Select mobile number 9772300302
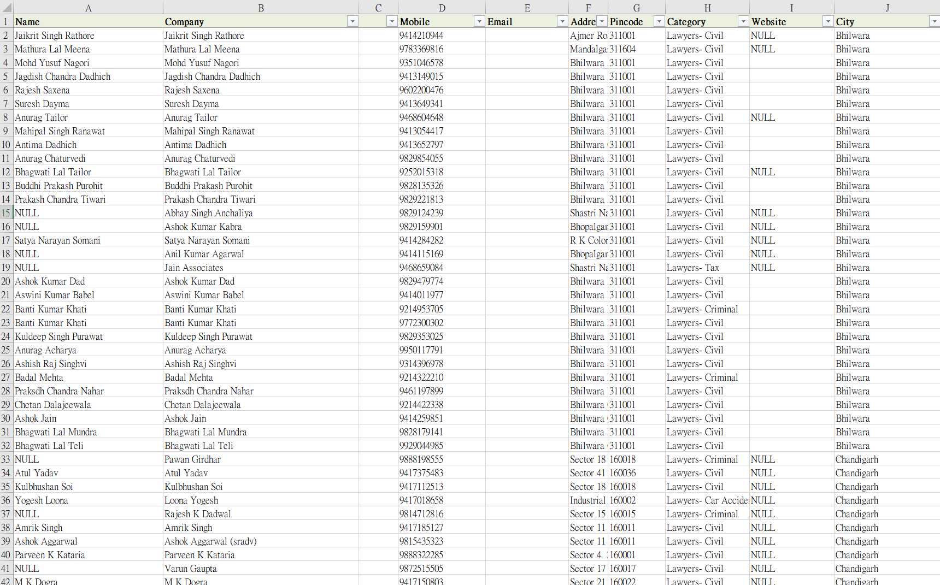 (442, 323)
